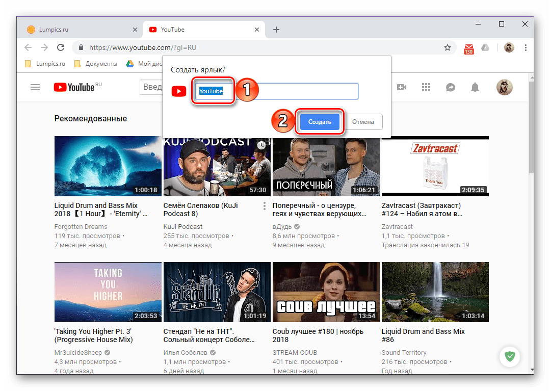Viewport: 550px width, 391px height.
Task: Click the YouTube icon in the shortcut dialog
Action: (x=179, y=92)
